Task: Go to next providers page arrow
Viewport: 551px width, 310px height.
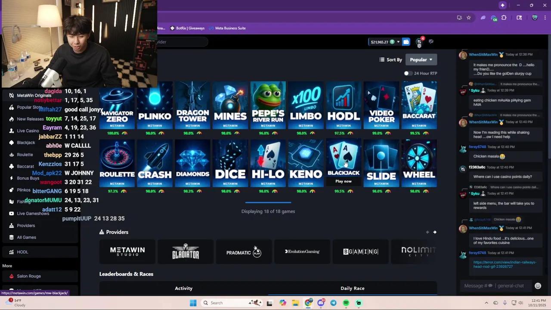Action: pos(435,232)
